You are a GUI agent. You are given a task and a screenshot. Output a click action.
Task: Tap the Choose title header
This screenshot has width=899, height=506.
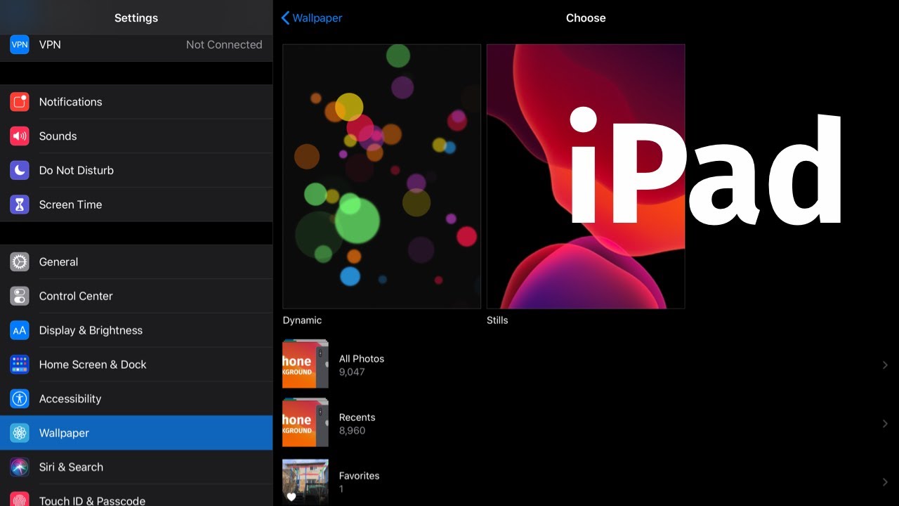point(586,18)
